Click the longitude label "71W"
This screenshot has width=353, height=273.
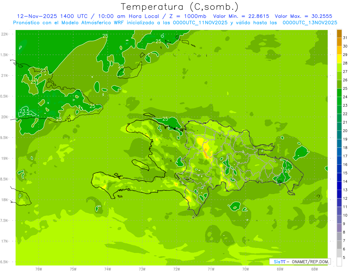click(x=211, y=269)
